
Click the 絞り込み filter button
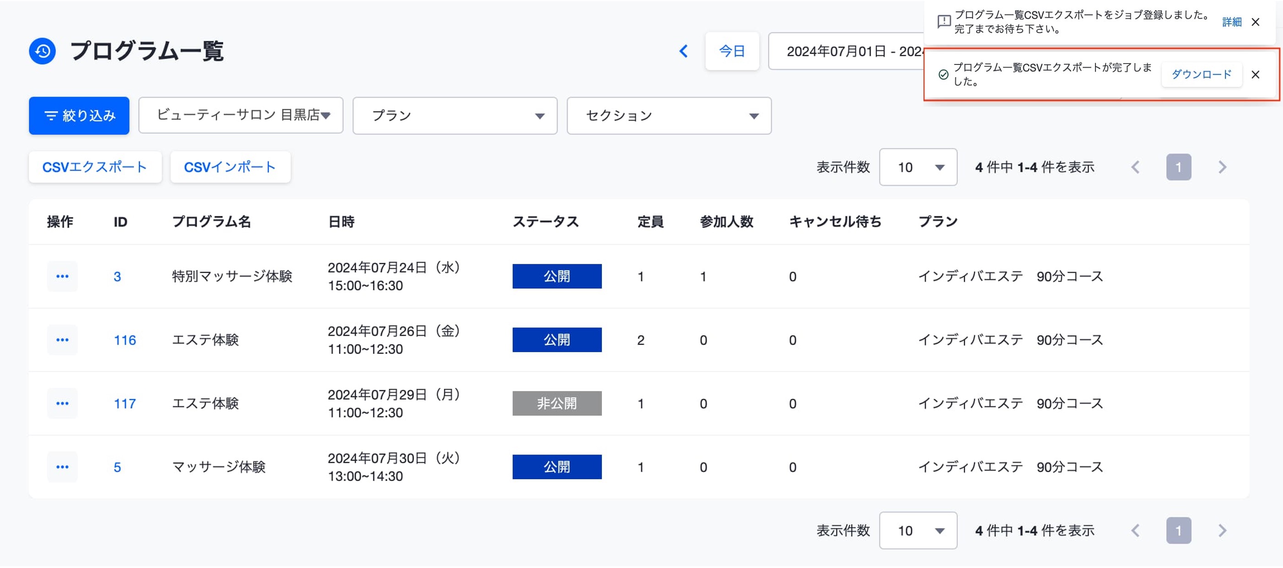pyautogui.click(x=79, y=116)
